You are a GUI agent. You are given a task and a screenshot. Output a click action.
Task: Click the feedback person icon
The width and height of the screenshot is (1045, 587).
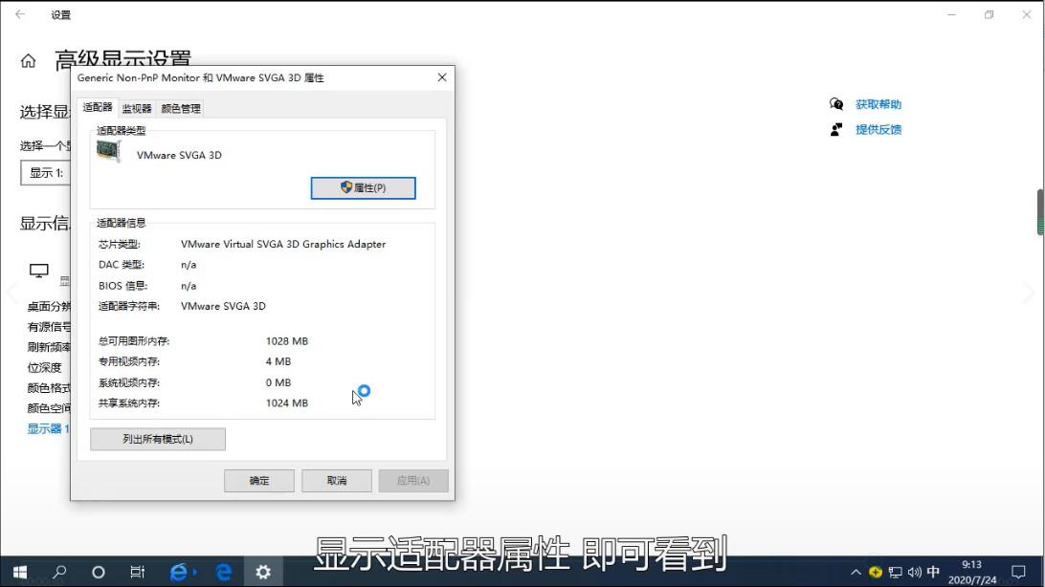[835, 129]
